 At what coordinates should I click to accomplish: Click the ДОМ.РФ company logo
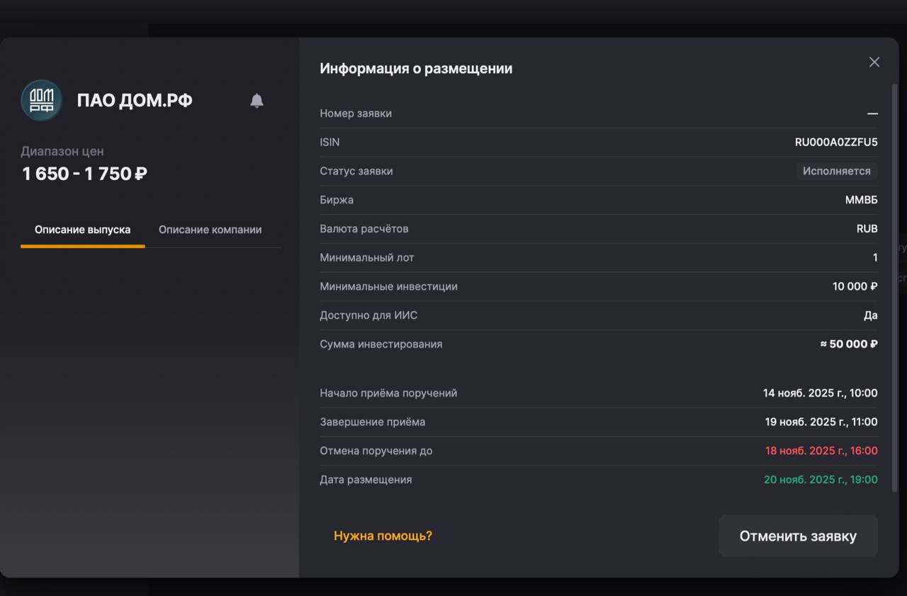(41, 100)
